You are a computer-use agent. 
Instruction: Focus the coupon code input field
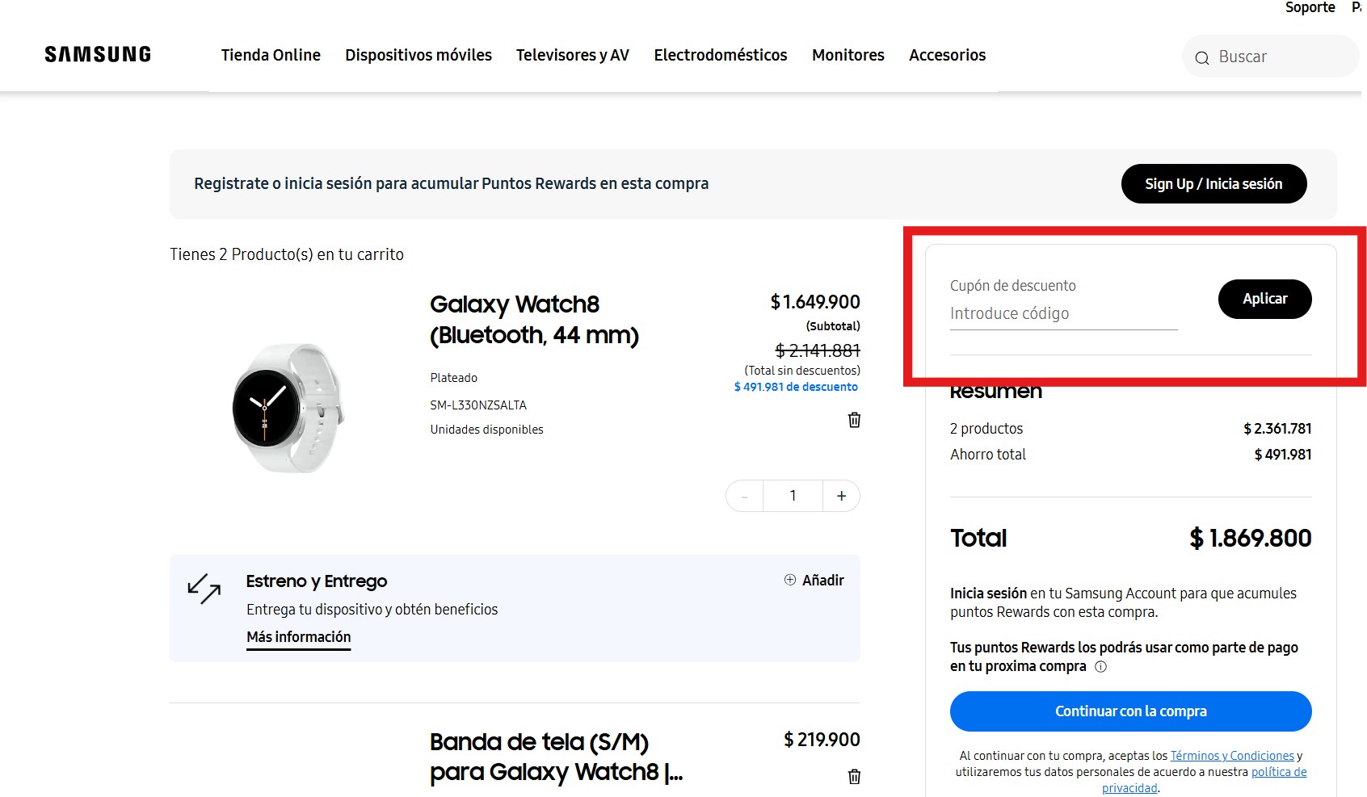coord(1063,314)
